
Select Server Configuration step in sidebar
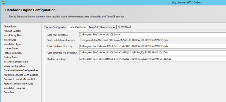point(14,66)
